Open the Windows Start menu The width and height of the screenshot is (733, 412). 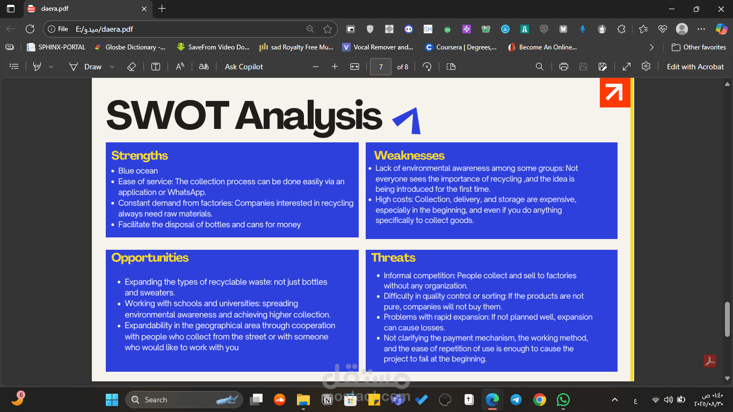coord(112,400)
